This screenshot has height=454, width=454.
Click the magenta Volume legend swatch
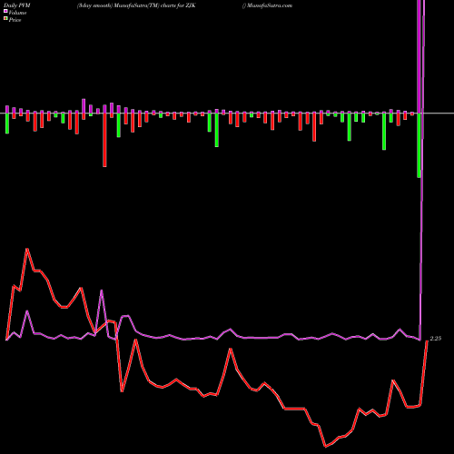[5, 11]
